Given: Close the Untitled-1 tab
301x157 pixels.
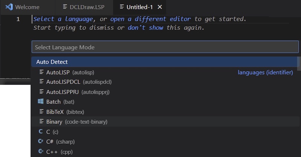Looking at the screenshot, I should point(160,7).
